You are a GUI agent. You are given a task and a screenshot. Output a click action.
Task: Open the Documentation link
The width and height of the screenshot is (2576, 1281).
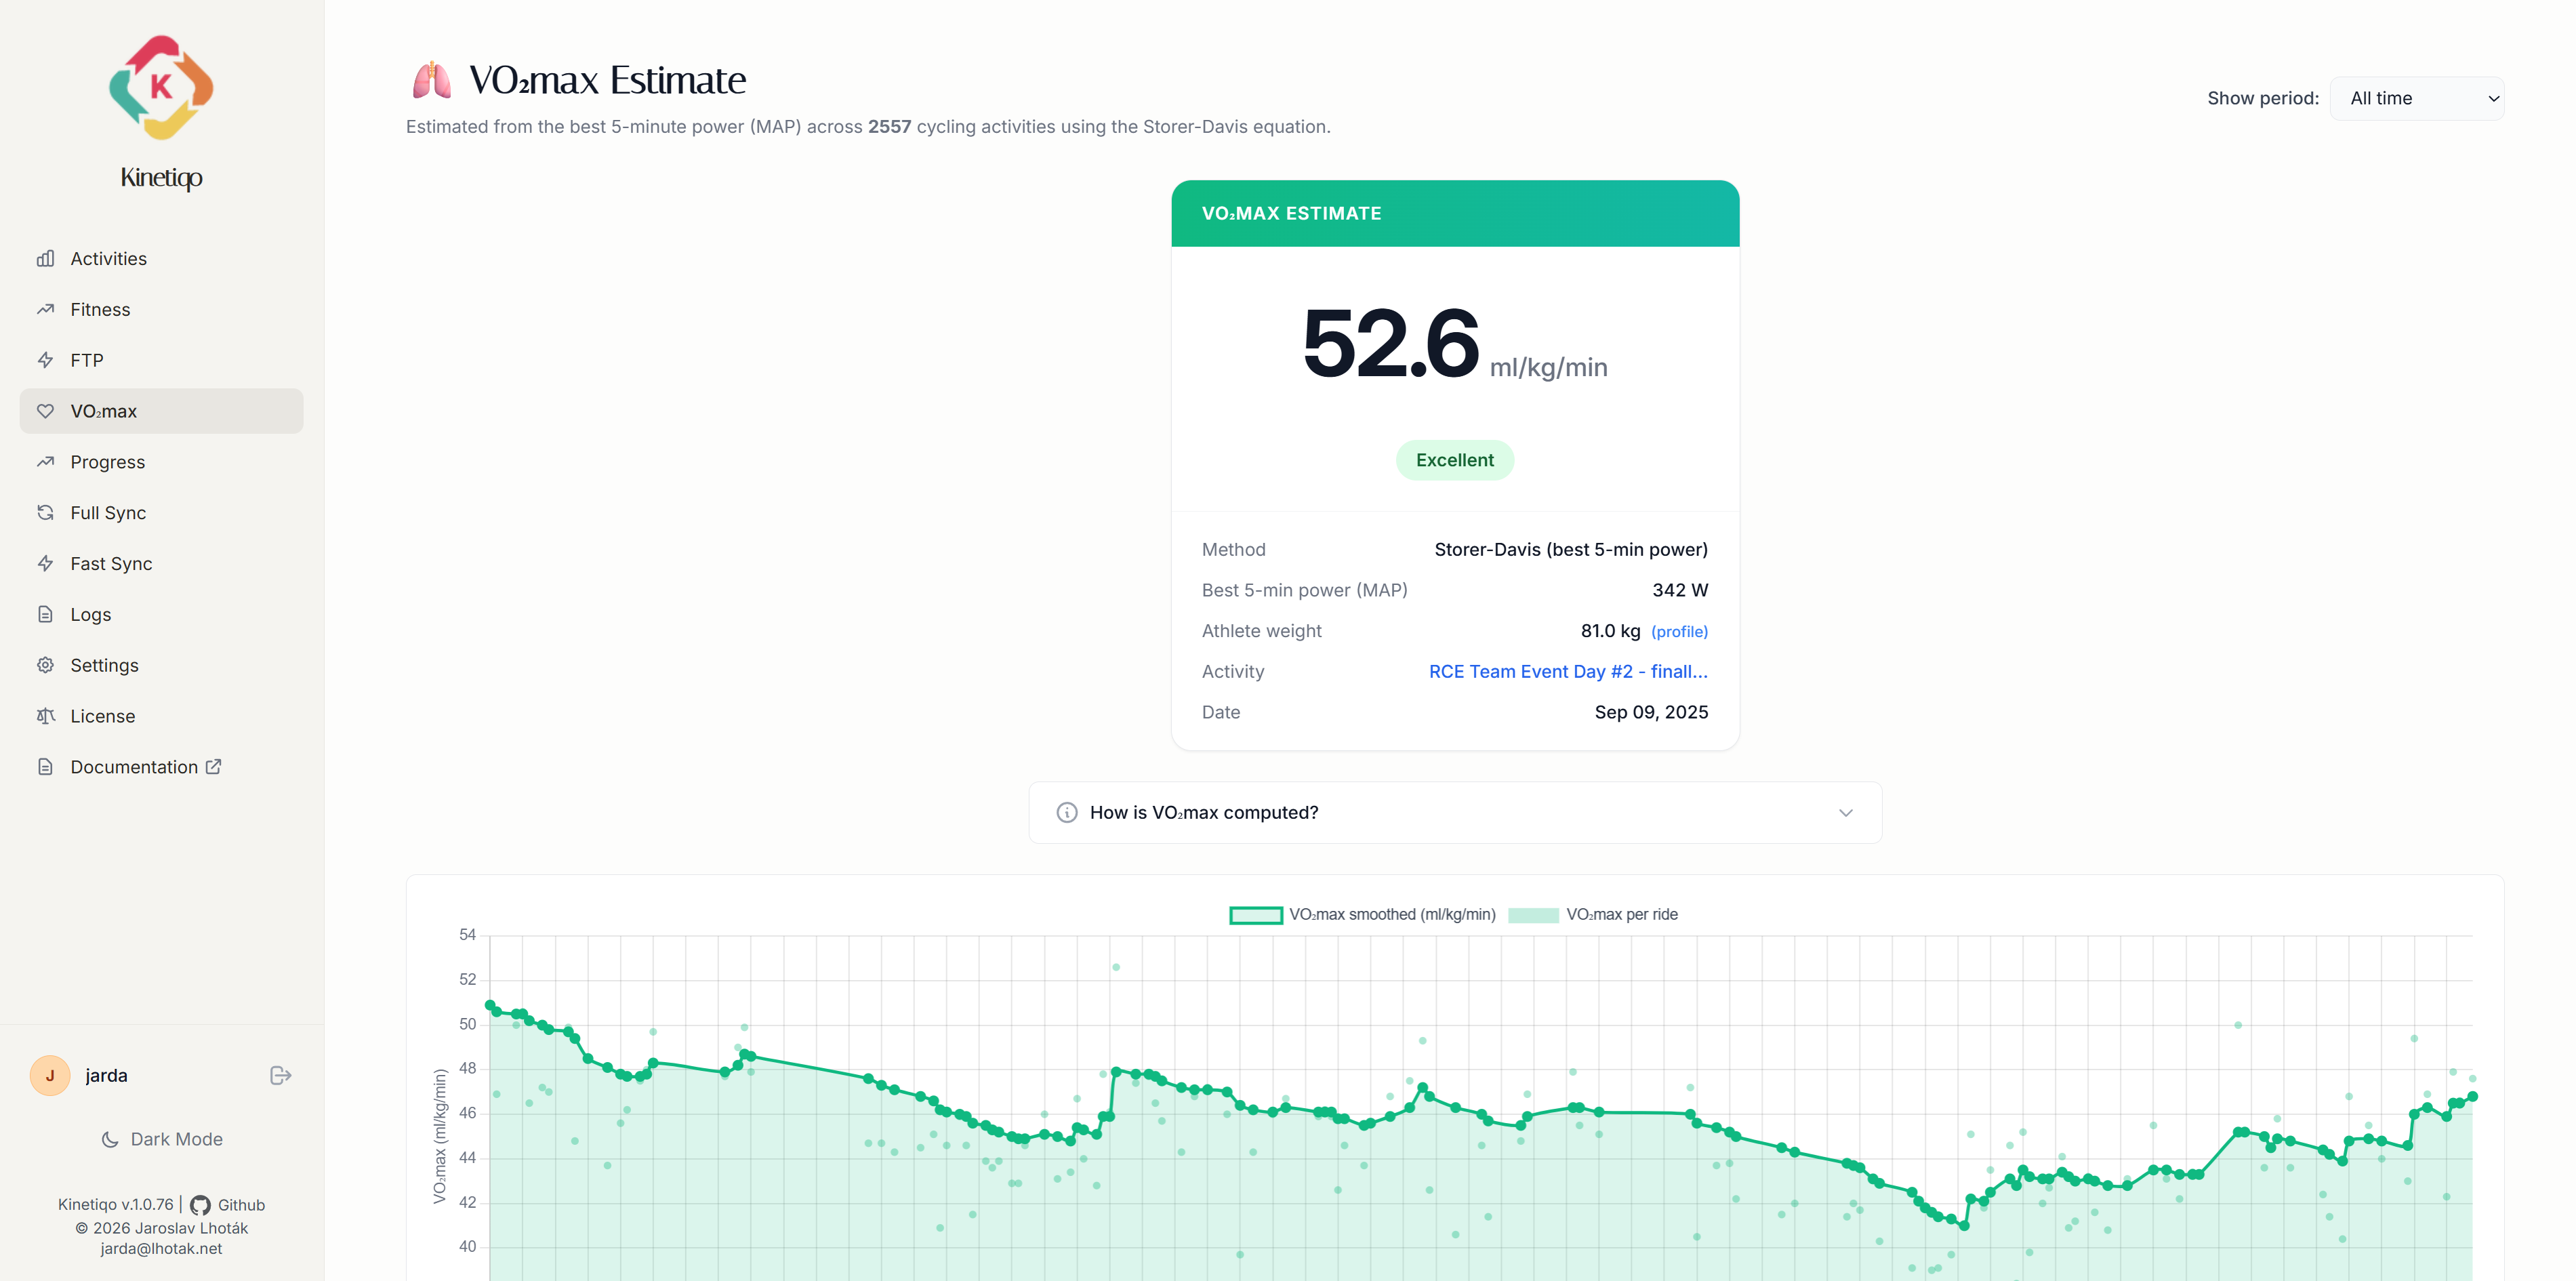click(161, 767)
